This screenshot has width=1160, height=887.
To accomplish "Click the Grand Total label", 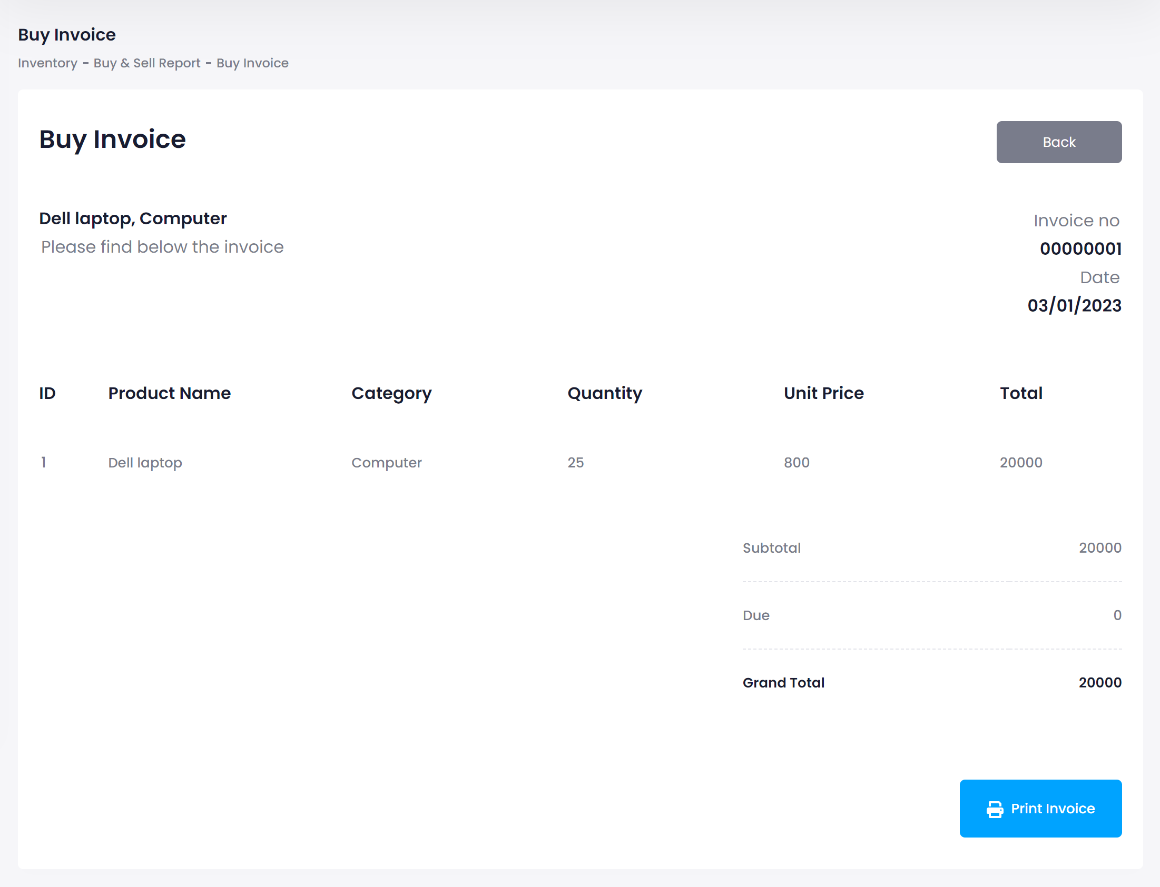I will [783, 683].
